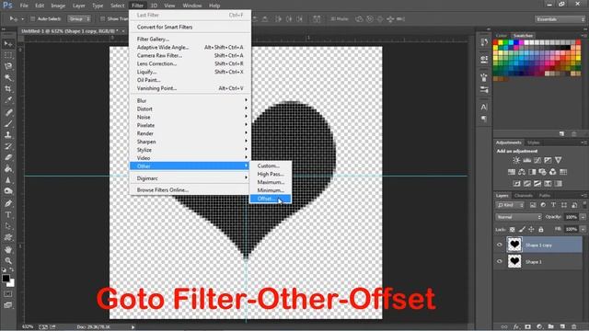Open the Auto-Select Group dropdown

tap(79, 18)
